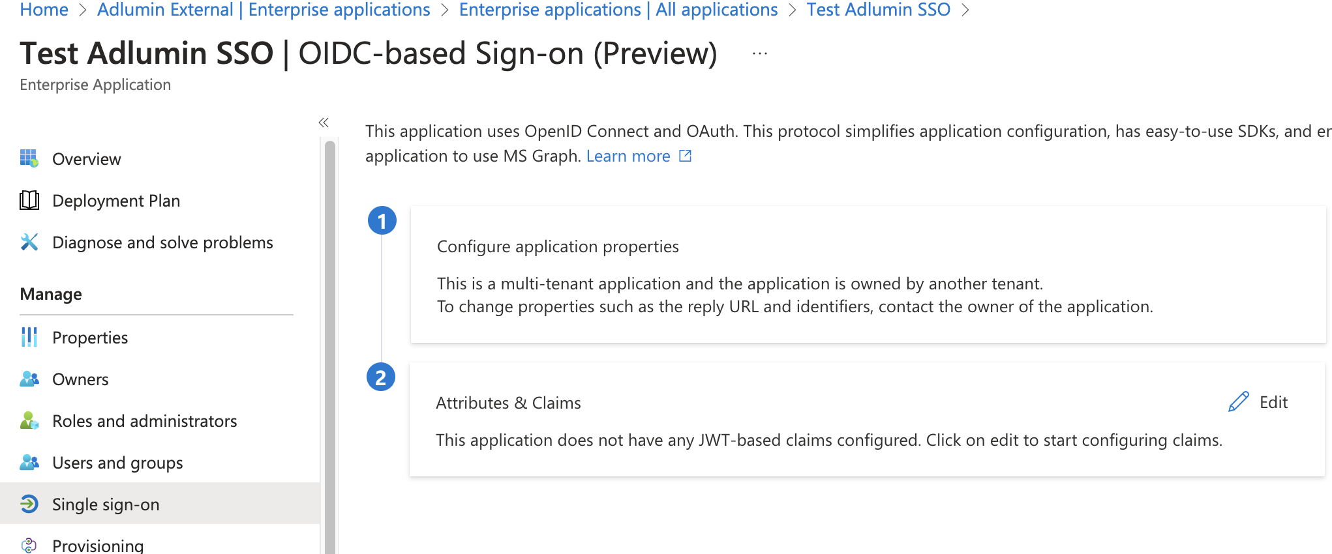The width and height of the screenshot is (1332, 554).
Task: Open Enterprise applications All applications breadcrumb
Action: pyautogui.click(x=618, y=10)
